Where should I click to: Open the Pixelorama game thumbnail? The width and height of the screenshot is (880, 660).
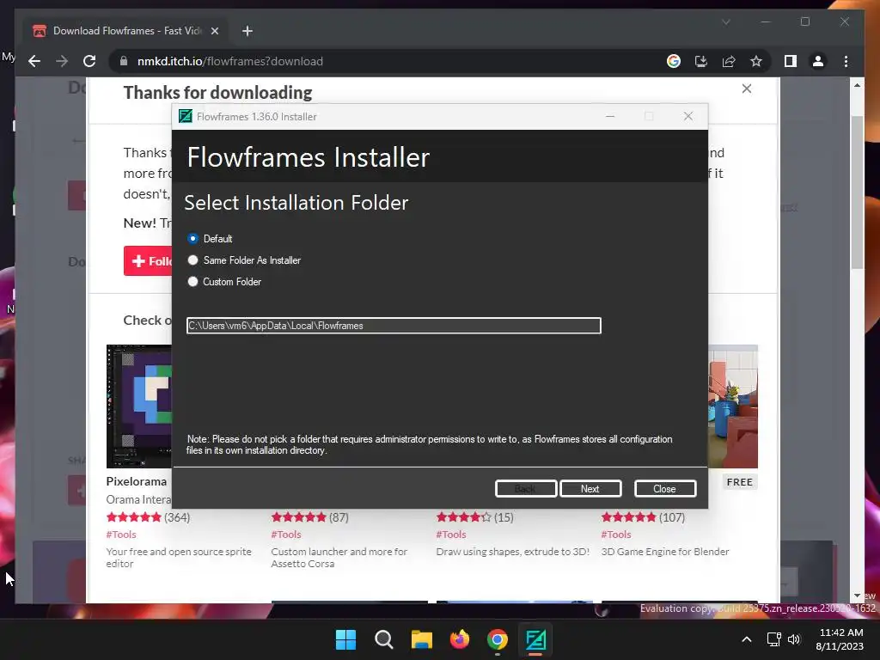click(x=139, y=406)
